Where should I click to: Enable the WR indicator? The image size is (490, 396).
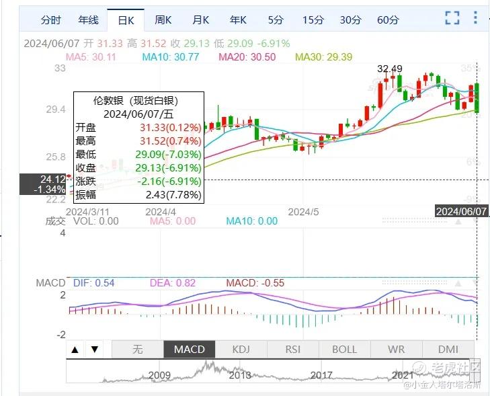[397, 349]
